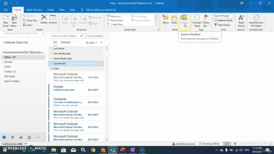The width and height of the screenshot is (274, 154).
Task: Click the Rules icon
Action: (174, 18)
